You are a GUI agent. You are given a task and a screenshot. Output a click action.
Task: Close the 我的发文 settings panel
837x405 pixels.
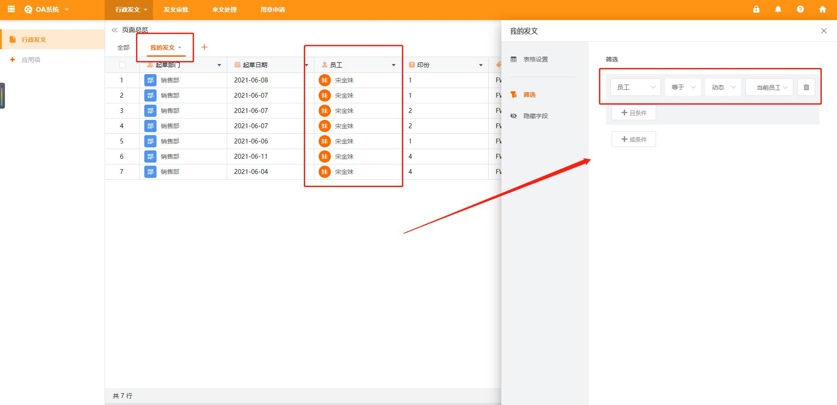pyautogui.click(x=824, y=31)
